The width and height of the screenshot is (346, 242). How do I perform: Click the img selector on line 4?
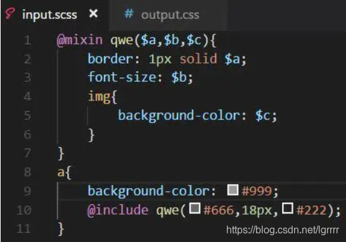click(99, 97)
